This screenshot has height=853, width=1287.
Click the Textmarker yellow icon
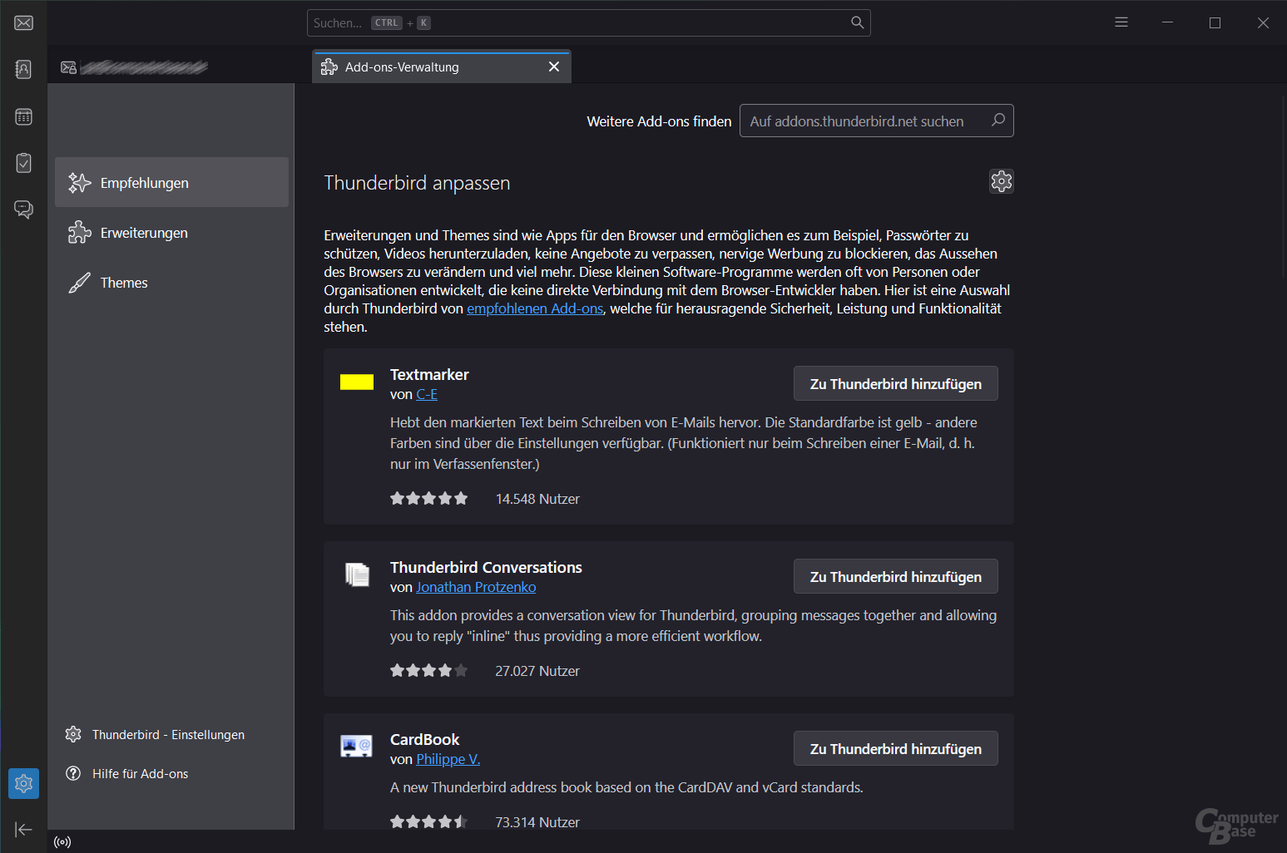357,382
